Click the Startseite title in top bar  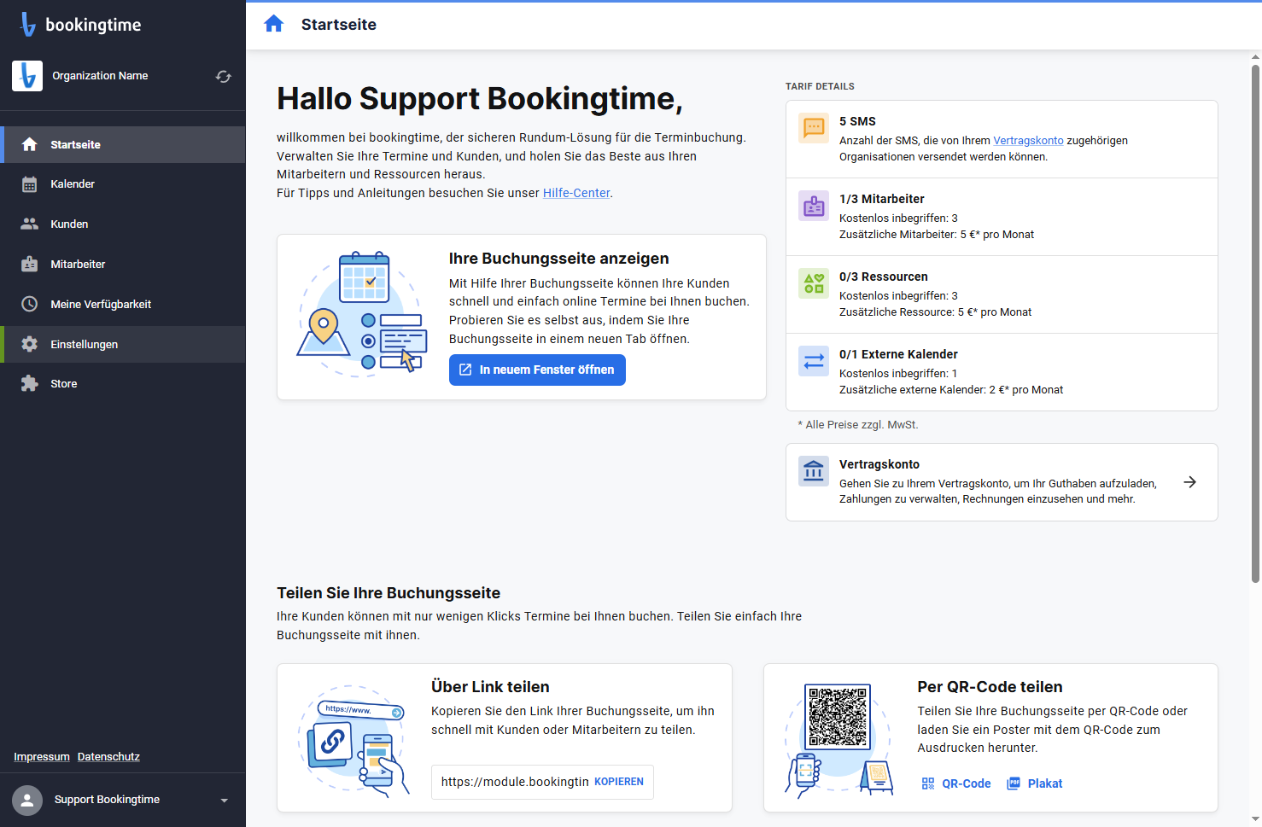339,25
